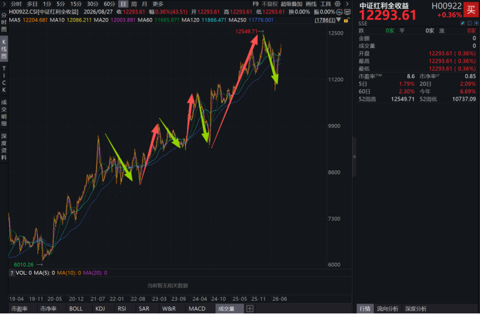Image resolution: width=480 pixels, height=314 pixels.
Task: Click MA5 12204.68 value
Action: 34,20
